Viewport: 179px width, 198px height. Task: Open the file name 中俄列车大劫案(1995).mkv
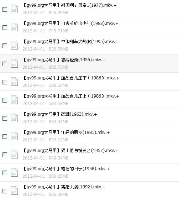[71, 42]
